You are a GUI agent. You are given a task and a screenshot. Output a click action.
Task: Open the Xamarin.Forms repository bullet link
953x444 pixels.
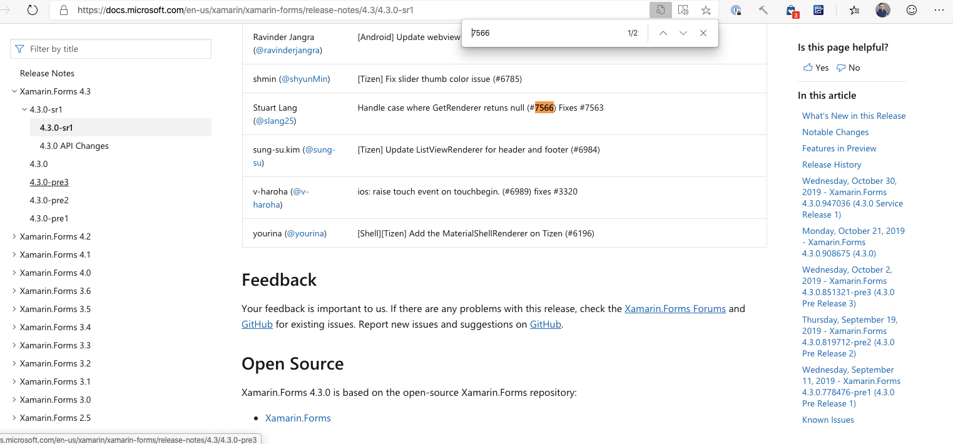pos(298,418)
